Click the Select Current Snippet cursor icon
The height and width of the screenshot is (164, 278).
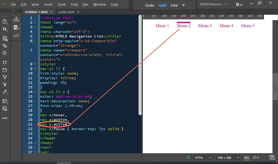point(5,85)
